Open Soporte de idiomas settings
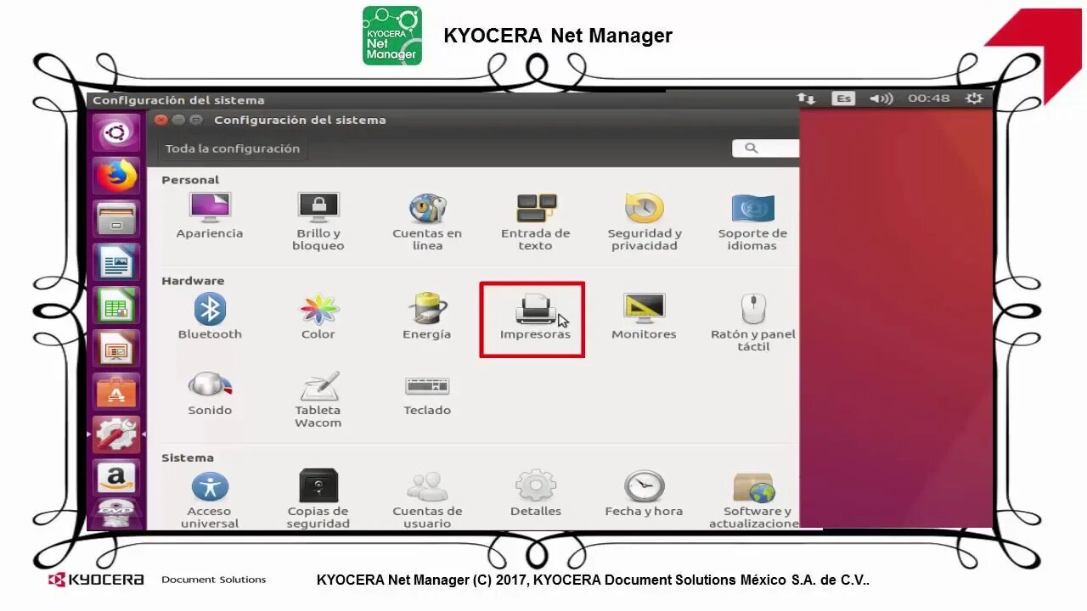The image size is (1087, 611). (x=752, y=221)
